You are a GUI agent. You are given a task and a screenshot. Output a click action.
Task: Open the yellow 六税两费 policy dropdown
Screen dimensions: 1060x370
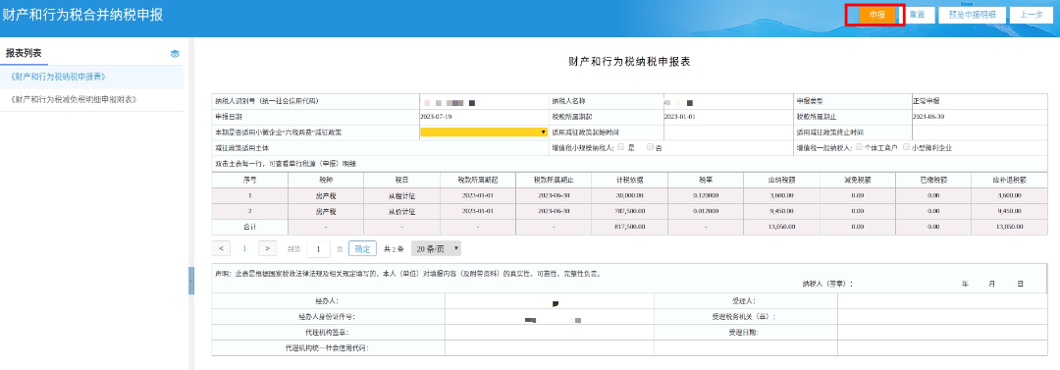tap(483, 132)
